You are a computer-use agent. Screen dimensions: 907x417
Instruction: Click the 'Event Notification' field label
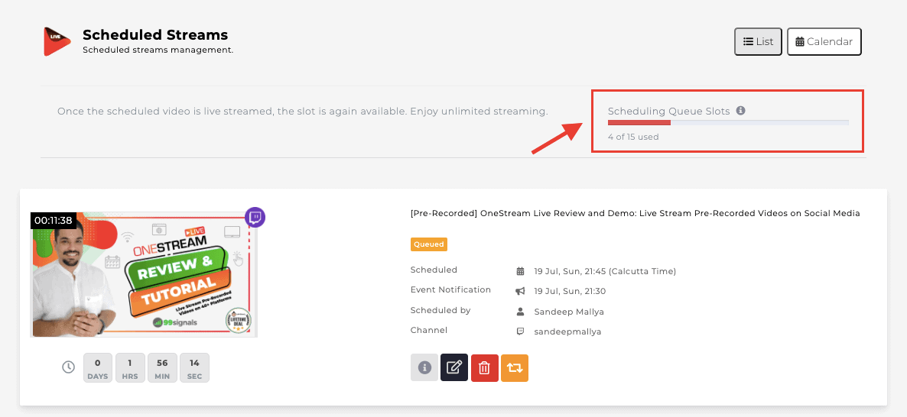pos(450,290)
